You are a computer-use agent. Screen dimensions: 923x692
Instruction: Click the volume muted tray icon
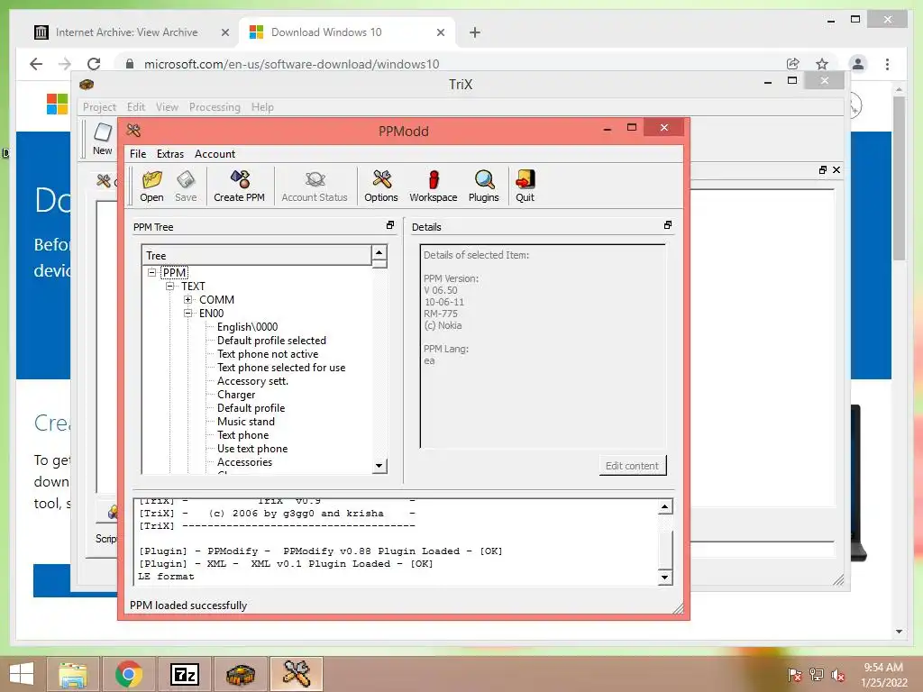click(837, 675)
